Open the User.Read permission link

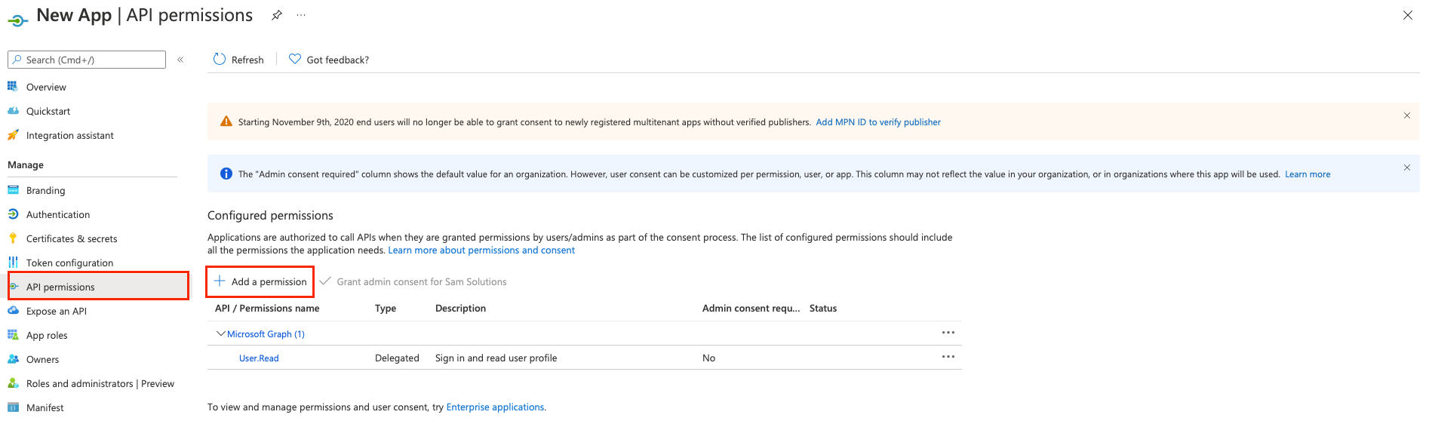click(x=259, y=358)
